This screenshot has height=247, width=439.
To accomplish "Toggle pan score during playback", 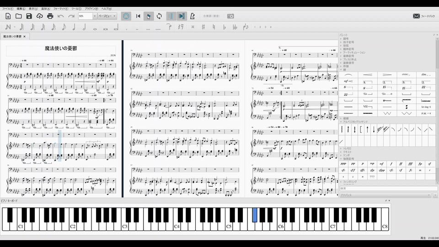I will [182, 16].
